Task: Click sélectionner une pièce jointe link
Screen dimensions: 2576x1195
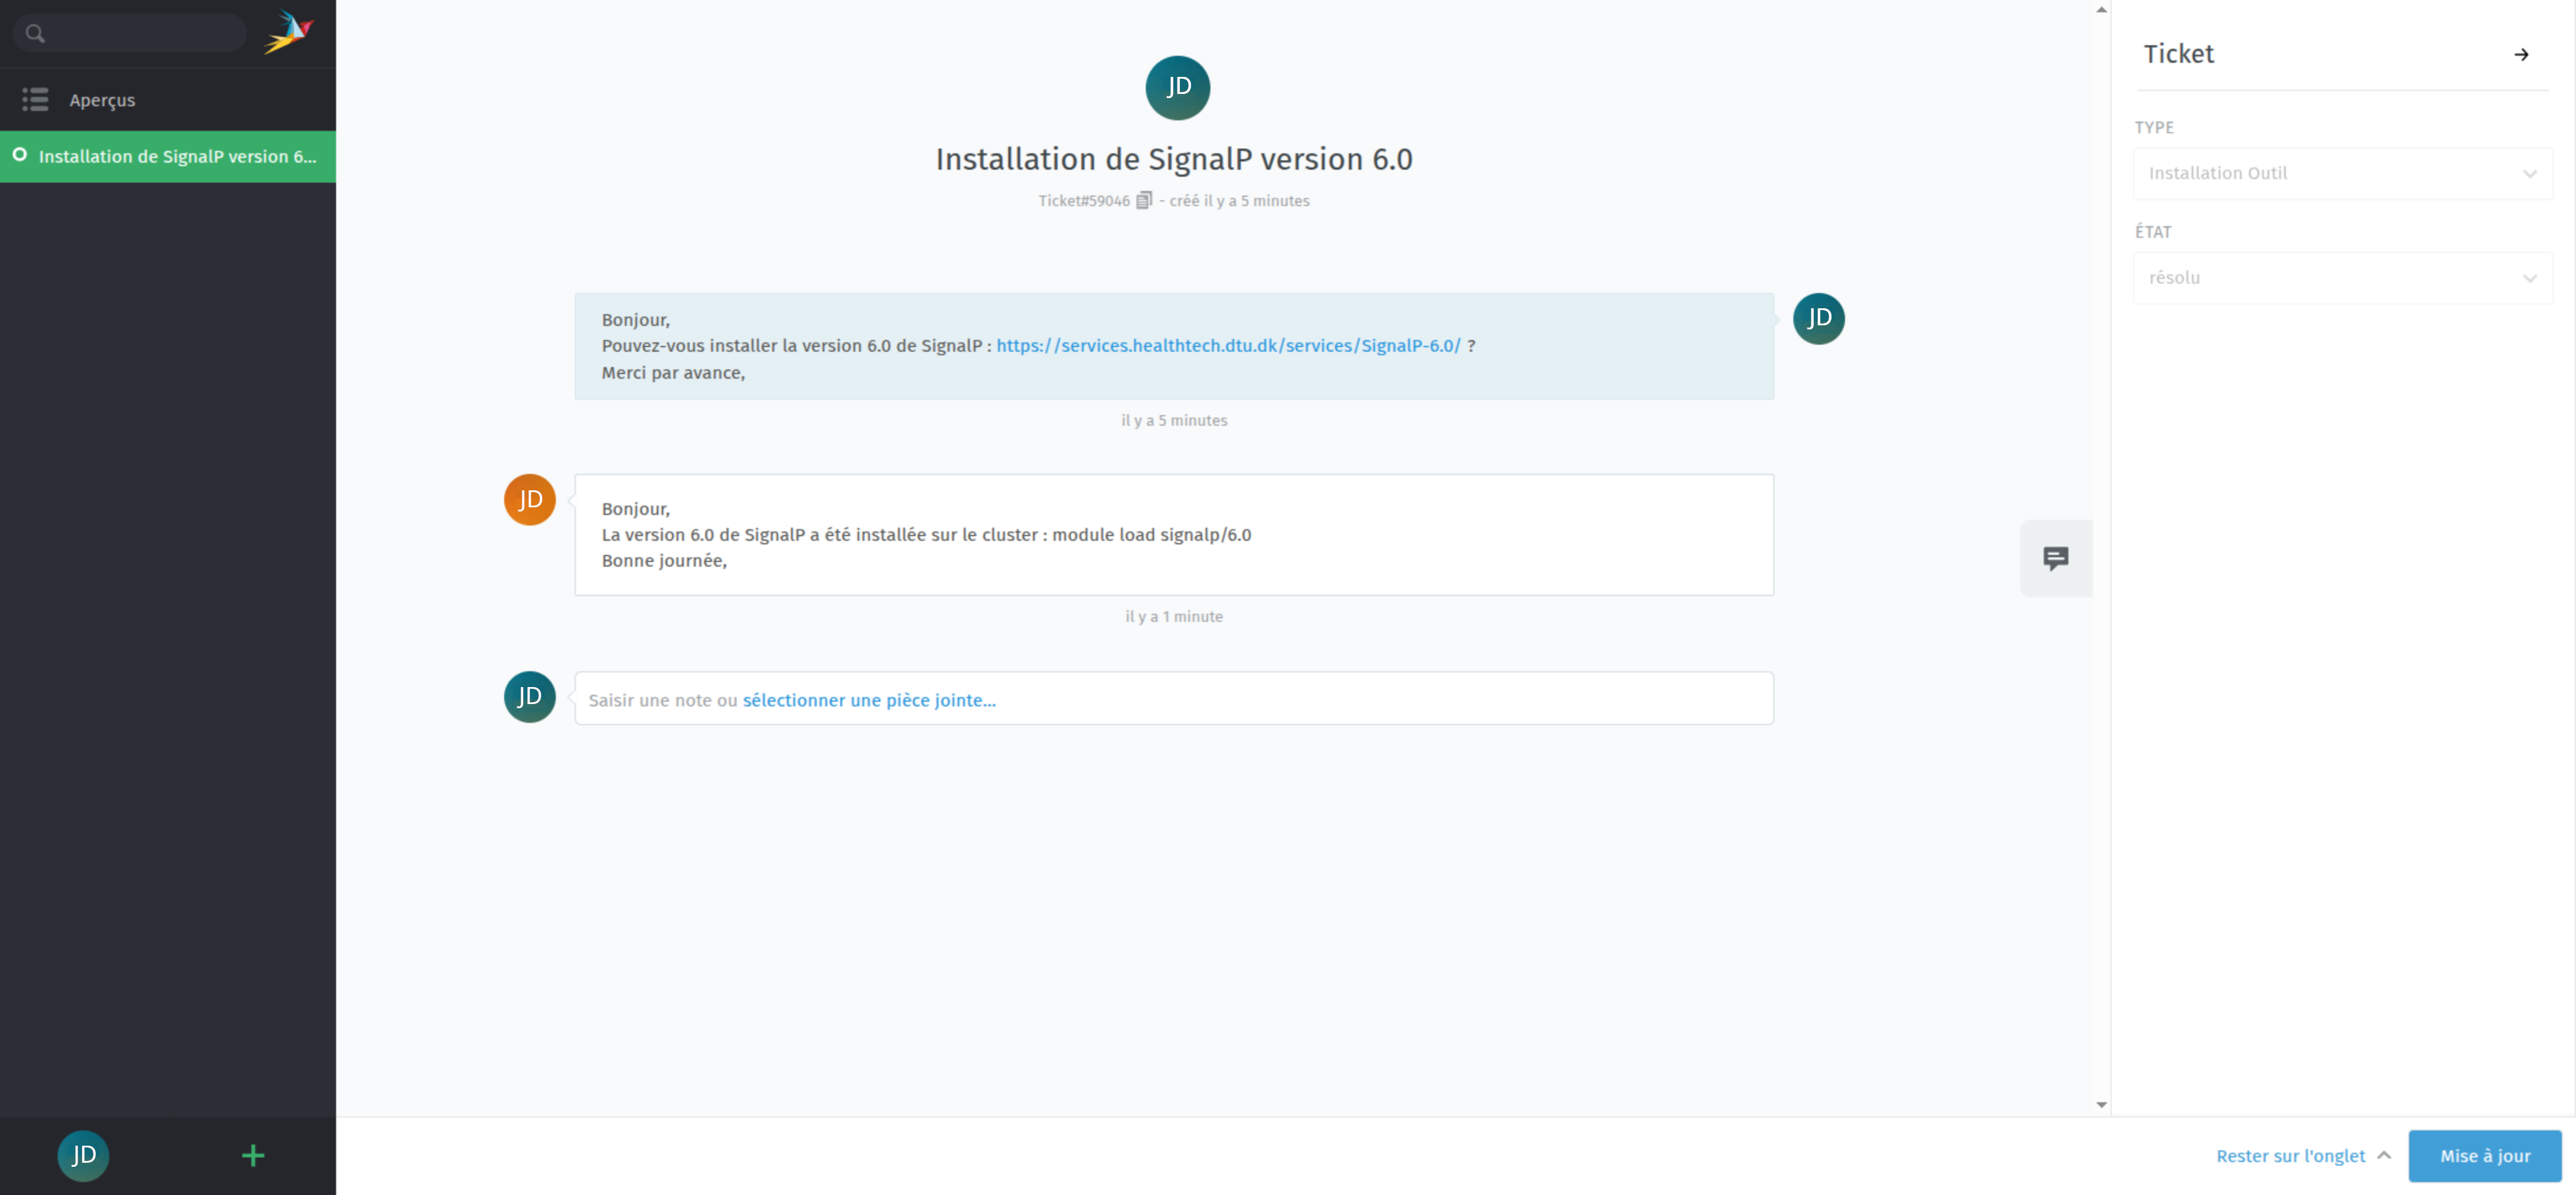Action: click(869, 701)
